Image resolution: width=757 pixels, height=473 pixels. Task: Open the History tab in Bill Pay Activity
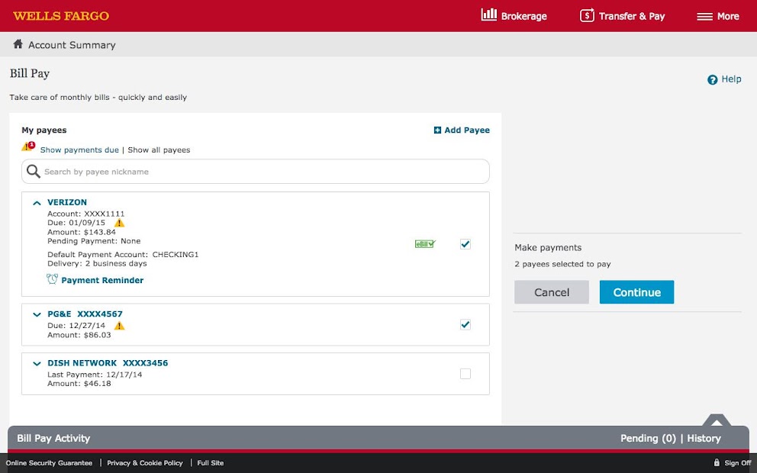coord(704,438)
